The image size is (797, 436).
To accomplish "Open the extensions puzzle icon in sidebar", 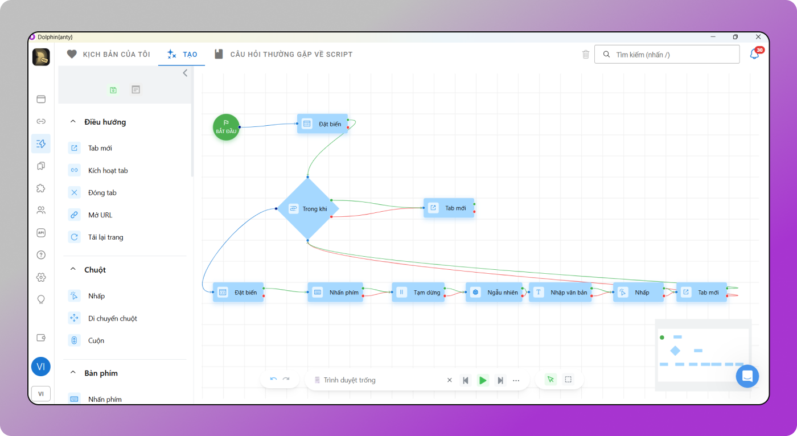I will 41,188.
